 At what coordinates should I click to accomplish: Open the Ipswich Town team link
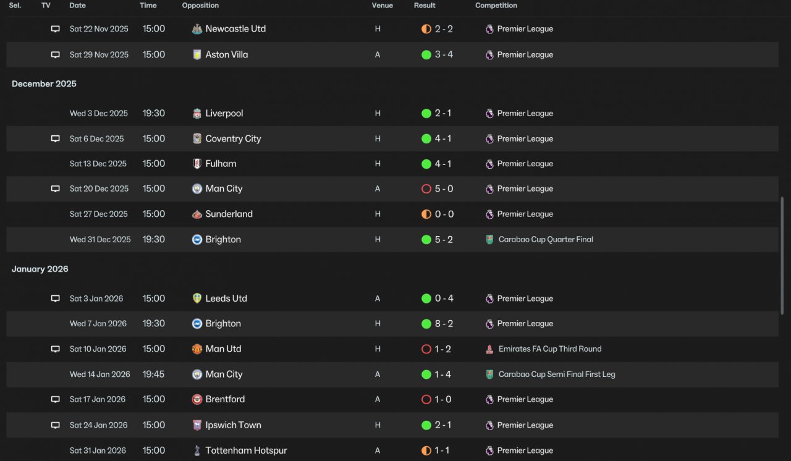(x=233, y=425)
